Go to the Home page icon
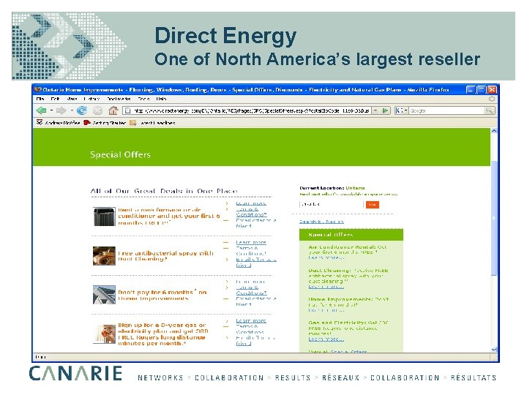Image resolution: width=527 pixels, height=395 pixels. (x=113, y=110)
